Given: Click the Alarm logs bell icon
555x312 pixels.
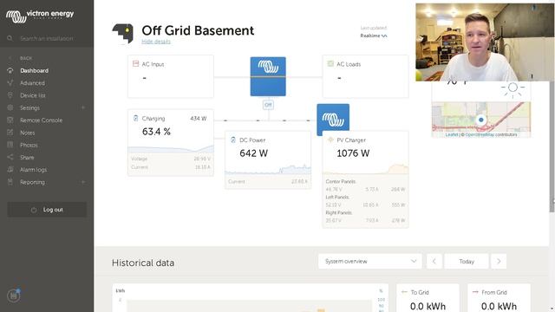Looking at the screenshot, I should click(10, 170).
